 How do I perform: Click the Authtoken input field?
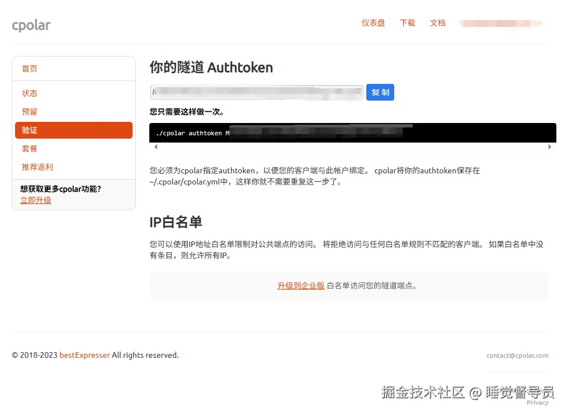point(257,92)
